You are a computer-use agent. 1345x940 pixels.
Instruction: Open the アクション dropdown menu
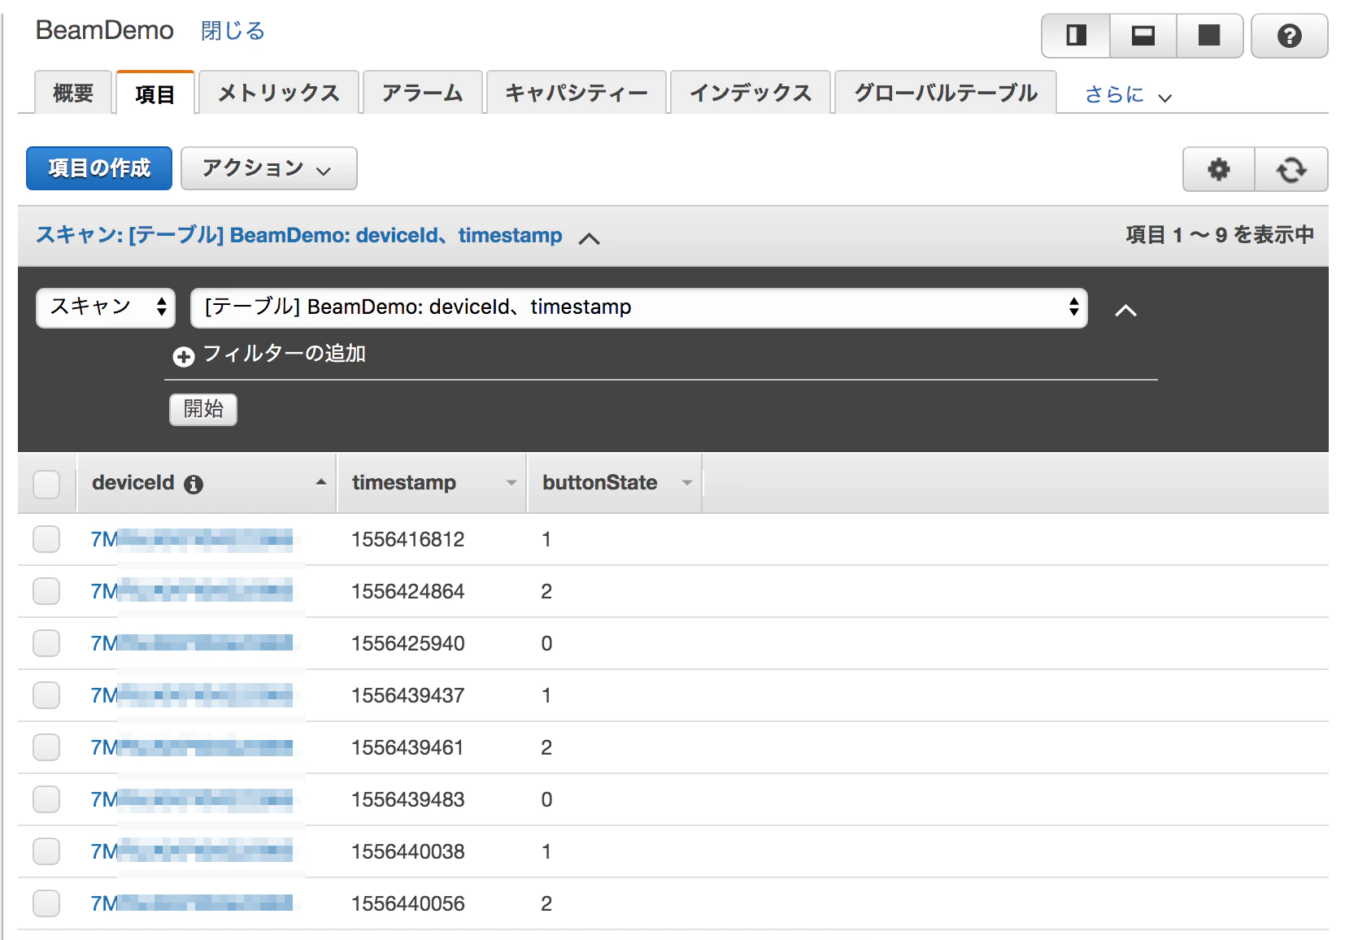(x=268, y=168)
